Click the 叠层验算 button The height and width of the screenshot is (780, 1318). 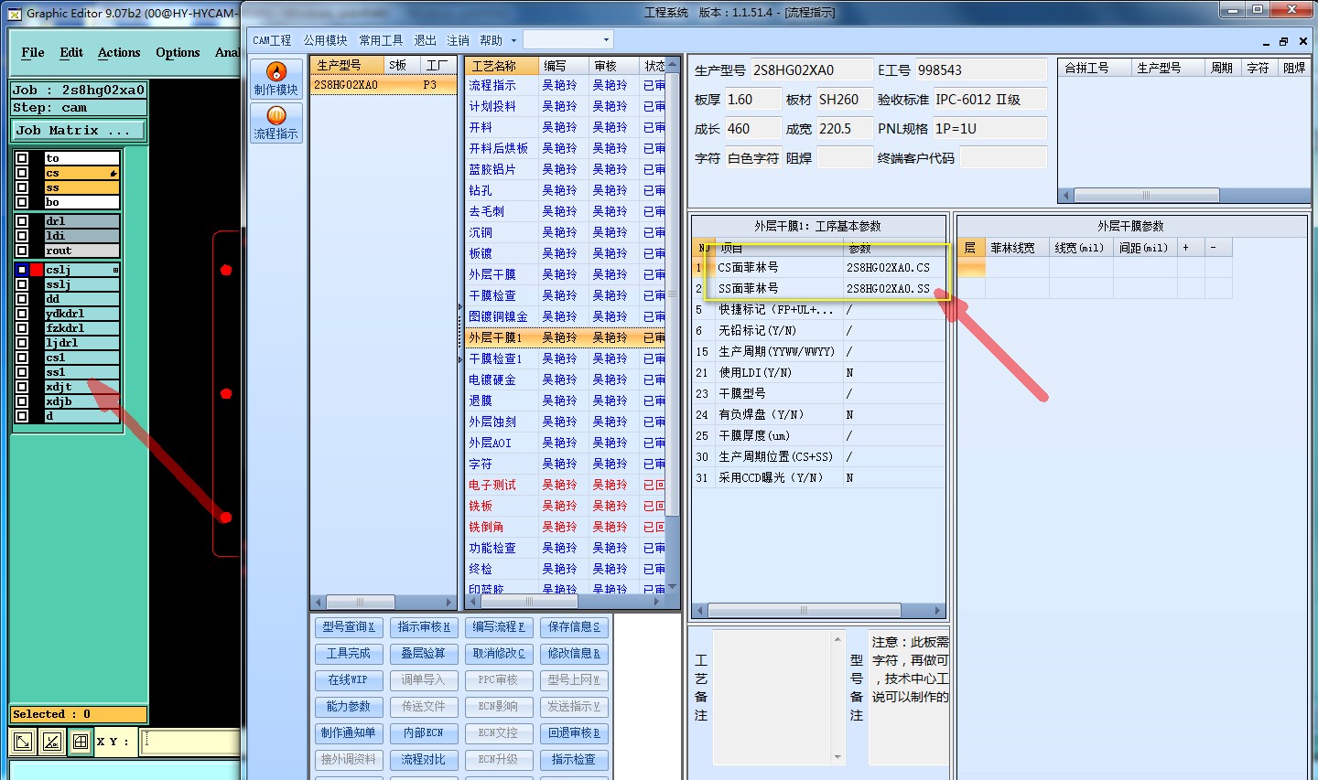424,654
